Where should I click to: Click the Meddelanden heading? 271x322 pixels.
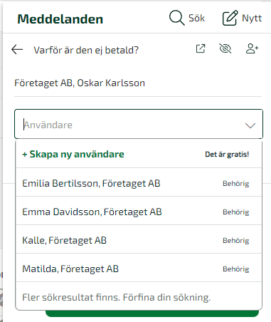[x=60, y=19]
